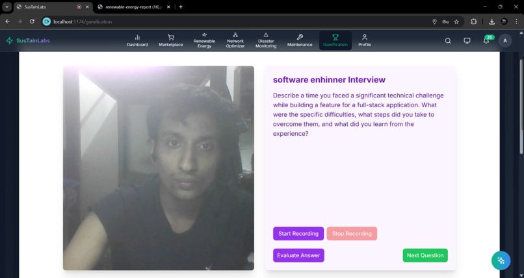Screen dimensions: 524x278
Task: Close the renewable-energy-report tab
Action: pyautogui.click(x=168, y=7)
